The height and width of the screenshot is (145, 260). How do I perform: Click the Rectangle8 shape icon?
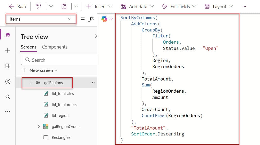[46, 137]
